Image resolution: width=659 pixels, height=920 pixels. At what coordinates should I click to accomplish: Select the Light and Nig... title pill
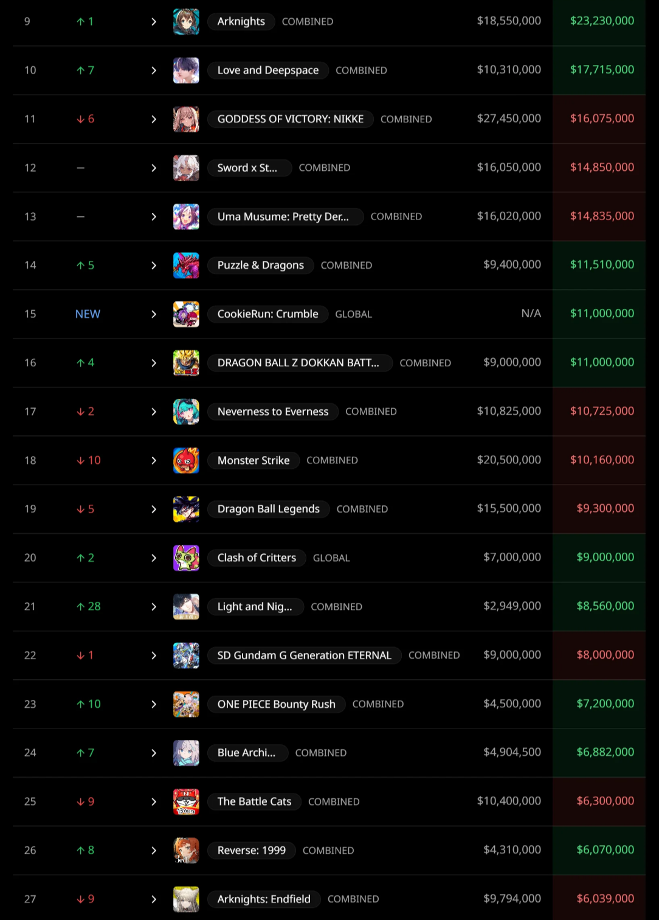pyautogui.click(x=255, y=606)
